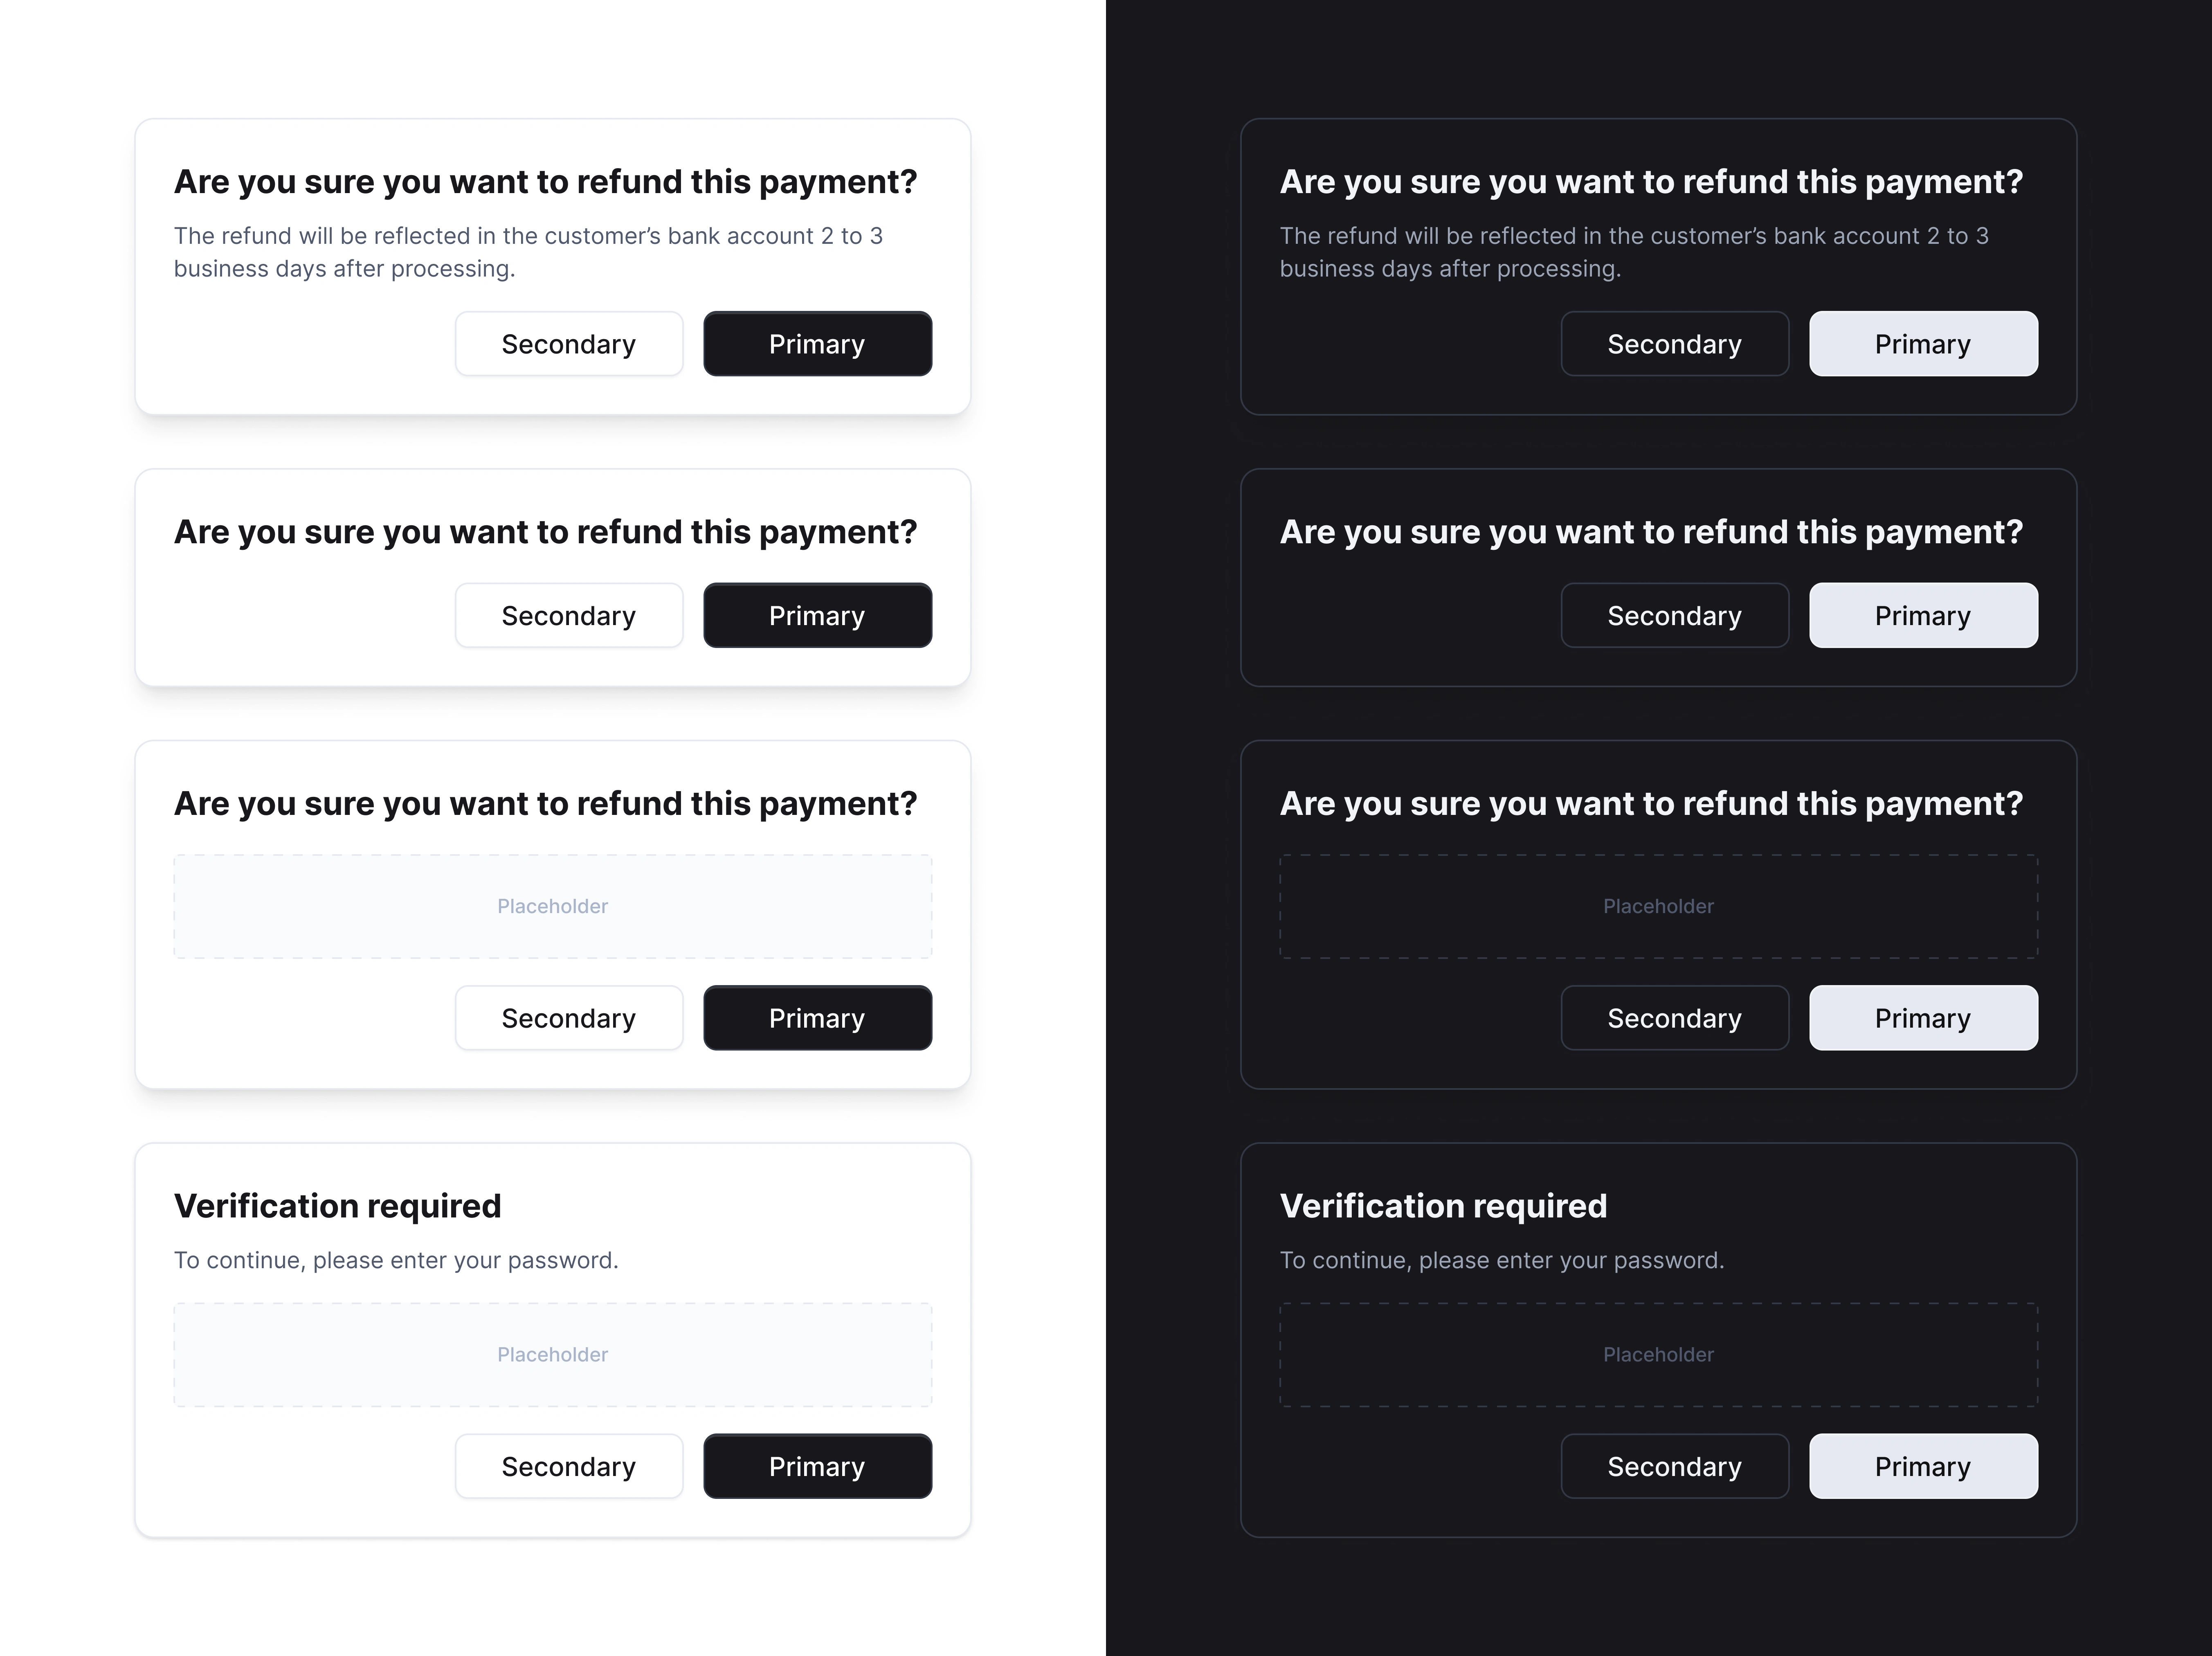This screenshot has height=1656, width=2212.
Task: Click the placeholder area in dark refund dialog
Action: 1659,906
